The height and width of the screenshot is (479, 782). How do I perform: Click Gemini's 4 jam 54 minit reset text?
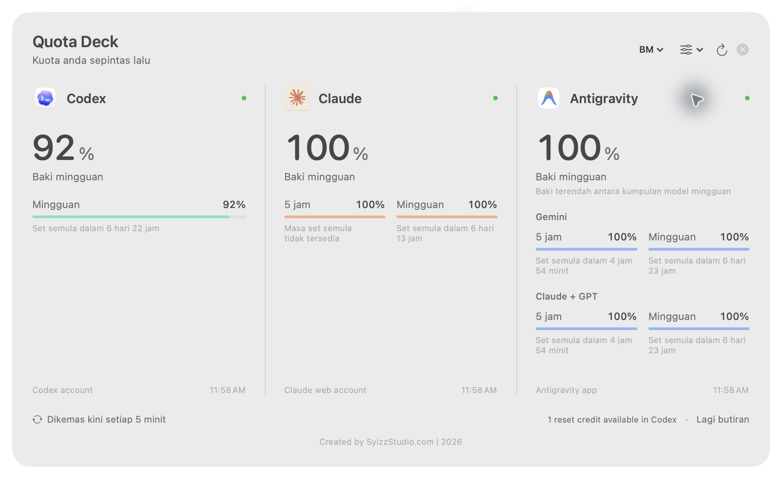tap(584, 265)
